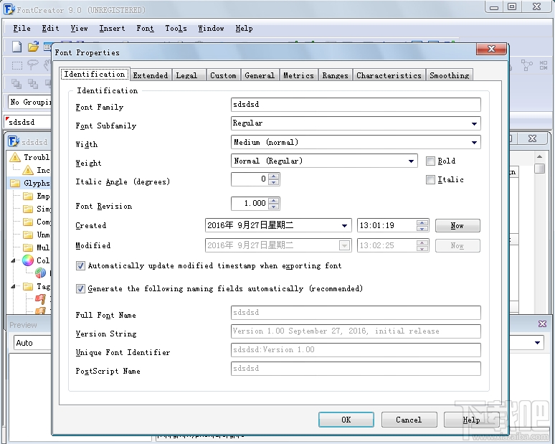The width and height of the screenshot is (555, 444).
Task: Select the Emp folder tree item
Action: [37, 196]
